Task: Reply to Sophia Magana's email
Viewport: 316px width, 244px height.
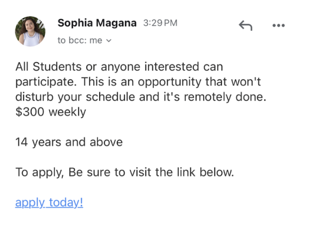Action: point(245,25)
